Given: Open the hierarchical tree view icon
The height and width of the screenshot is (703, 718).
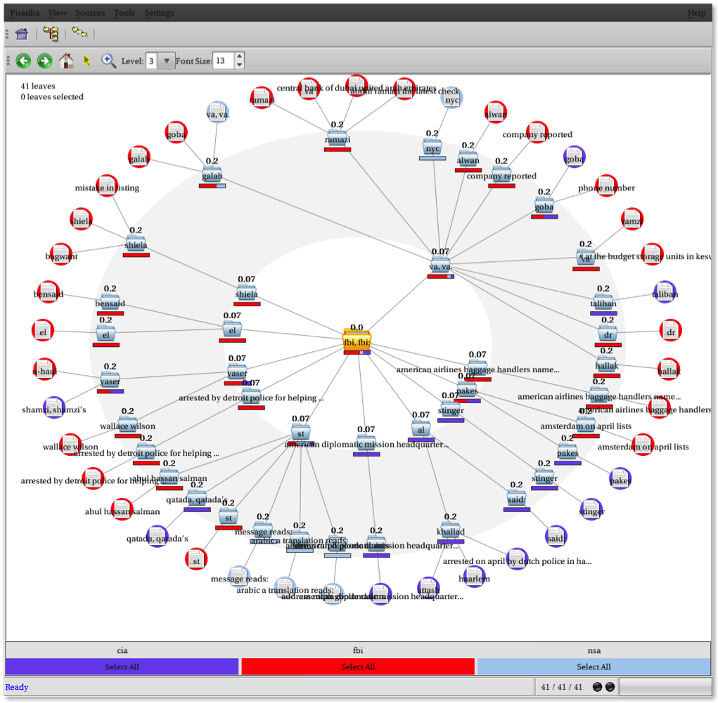Looking at the screenshot, I should coord(51,34).
